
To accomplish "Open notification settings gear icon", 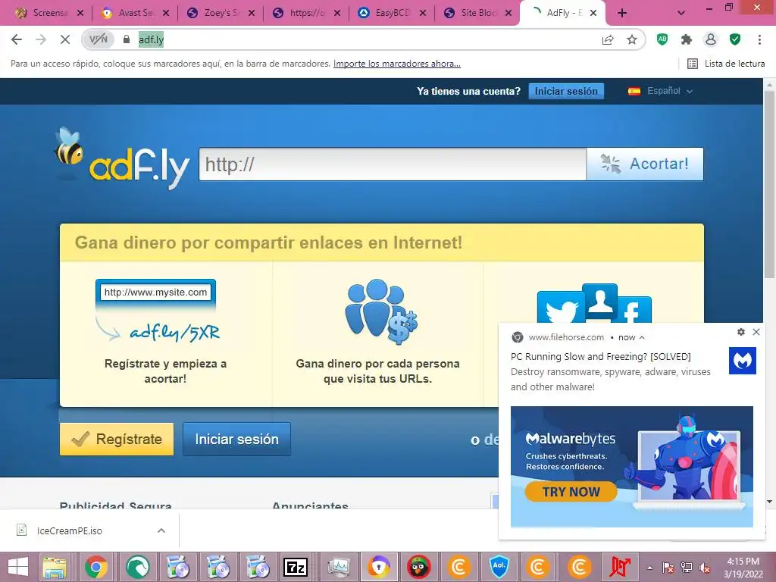I will click(741, 332).
